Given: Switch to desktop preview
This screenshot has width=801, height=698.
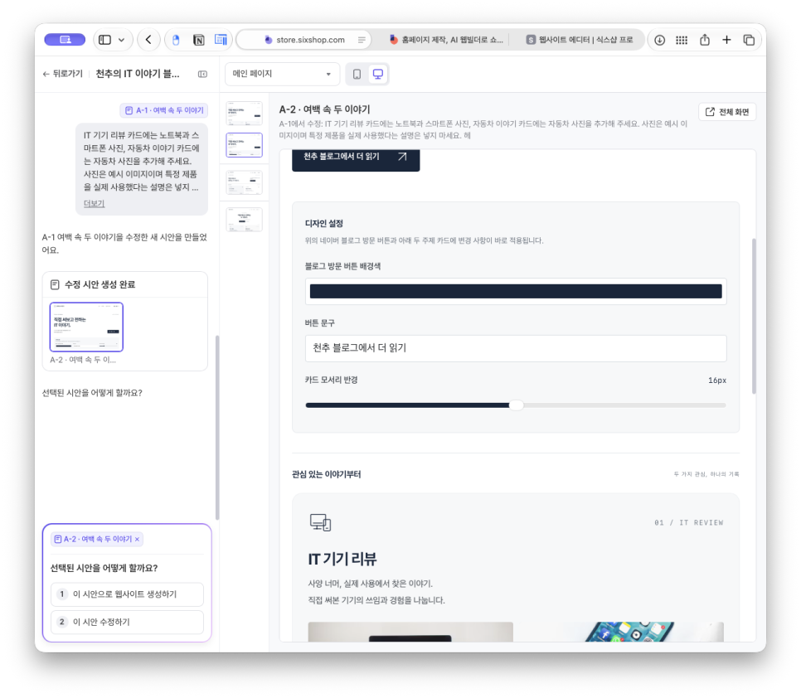Looking at the screenshot, I should (378, 74).
